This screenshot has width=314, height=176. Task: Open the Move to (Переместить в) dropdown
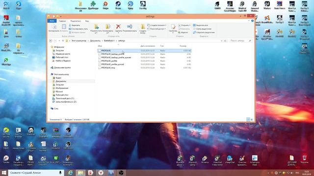click(x=96, y=28)
